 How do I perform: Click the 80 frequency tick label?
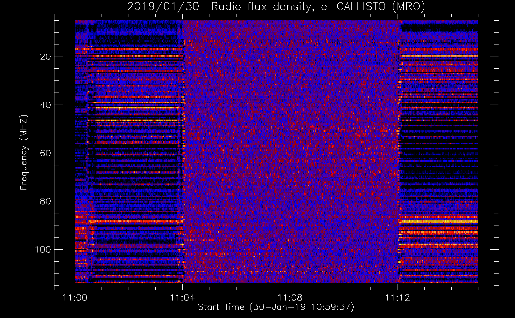point(46,201)
